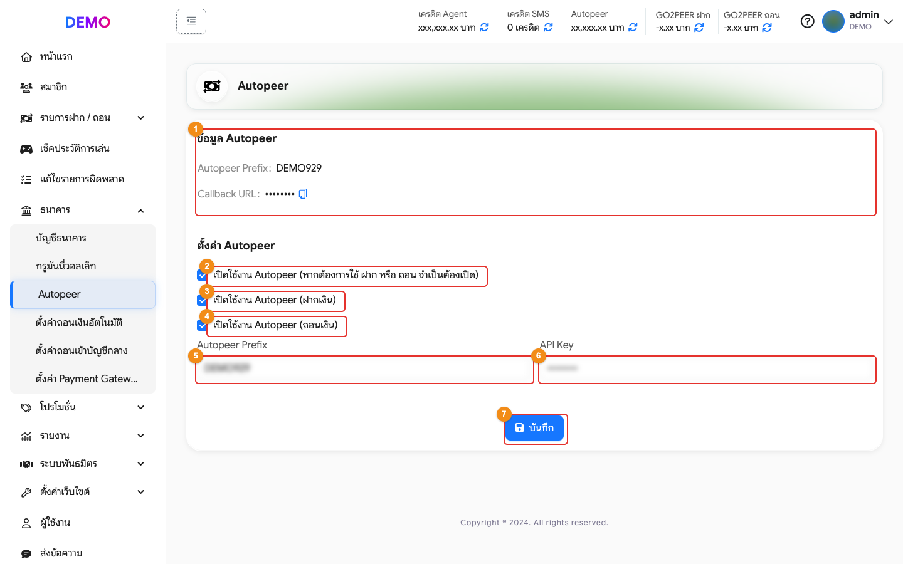The image size is (903, 564).
Task: Focus the Autopeer Prefix input field
Action: 364,370
